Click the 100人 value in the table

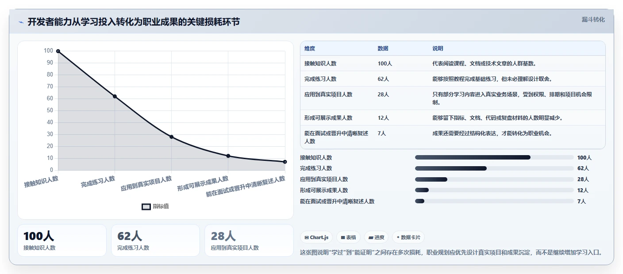pyautogui.click(x=385, y=64)
